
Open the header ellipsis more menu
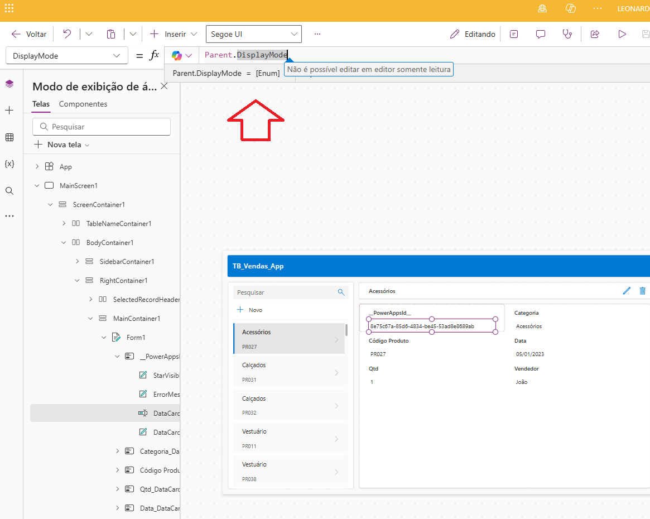click(598, 9)
